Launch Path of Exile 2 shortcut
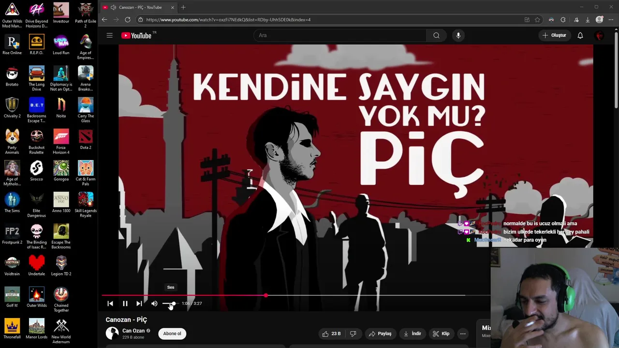Viewport: 619px width, 348px height. (86, 15)
